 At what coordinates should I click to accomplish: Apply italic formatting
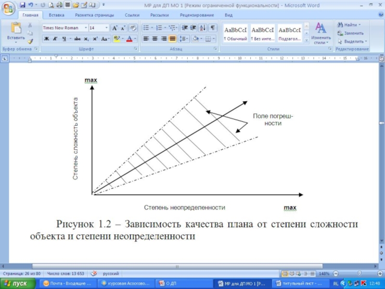[x=55, y=39]
